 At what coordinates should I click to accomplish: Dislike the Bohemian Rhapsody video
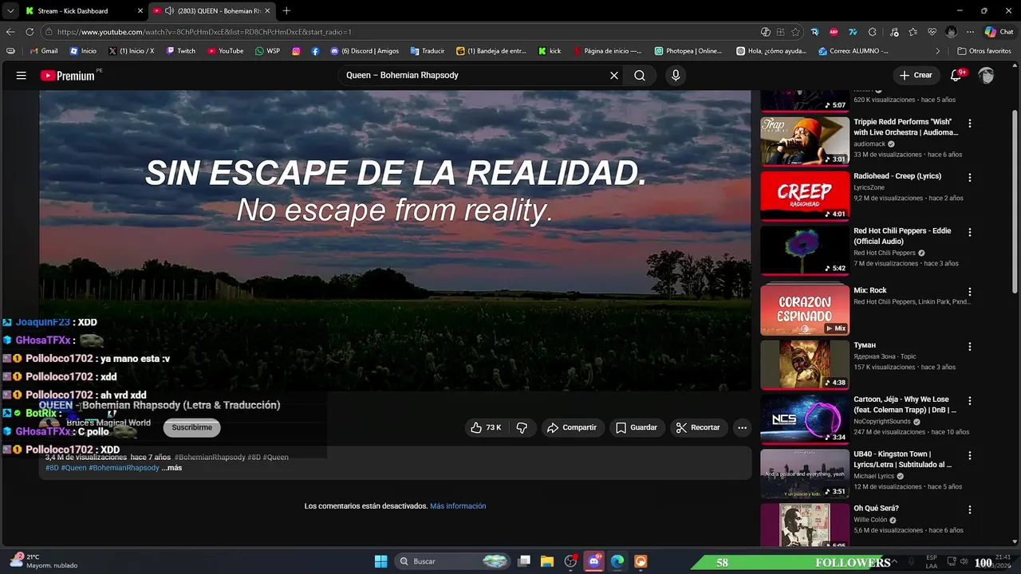click(522, 428)
